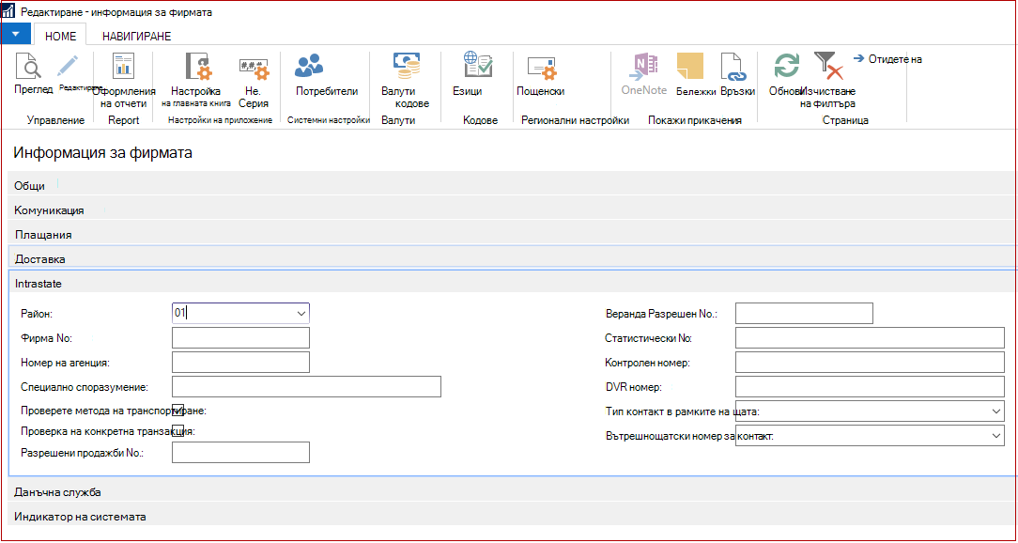The width and height of the screenshot is (1018, 543).
Task: Click the Контролен номер field
Action: tap(870, 363)
